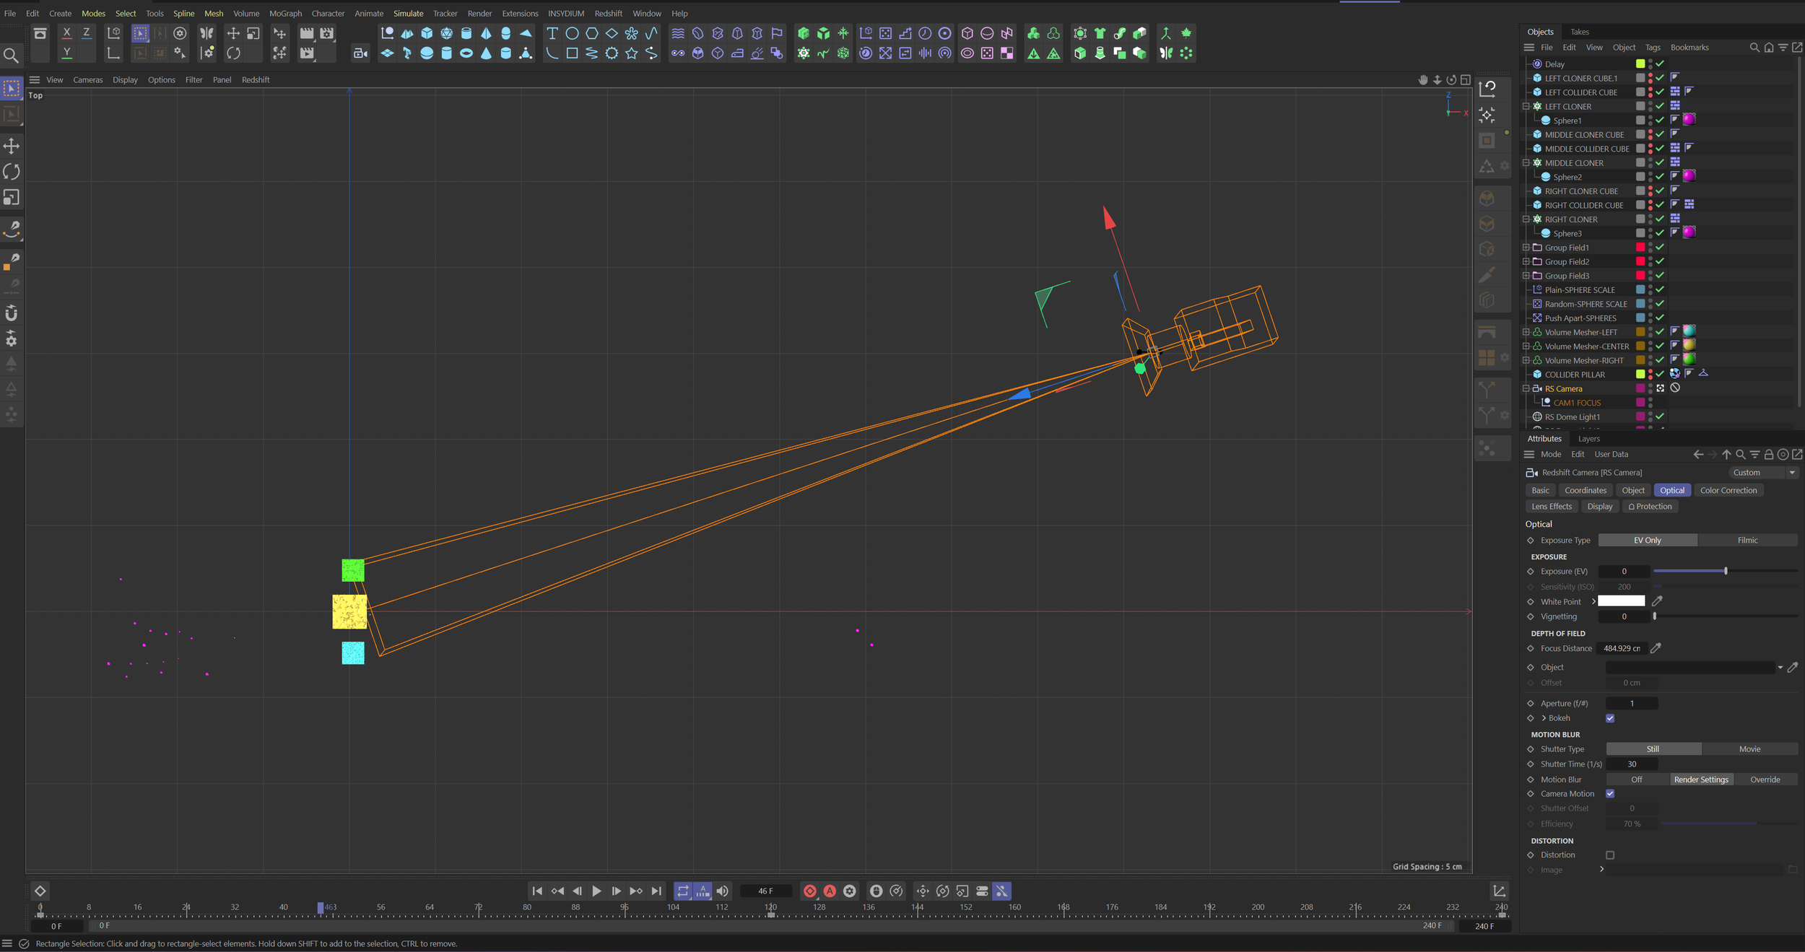Click the search magnifier icon at left

tap(11, 56)
